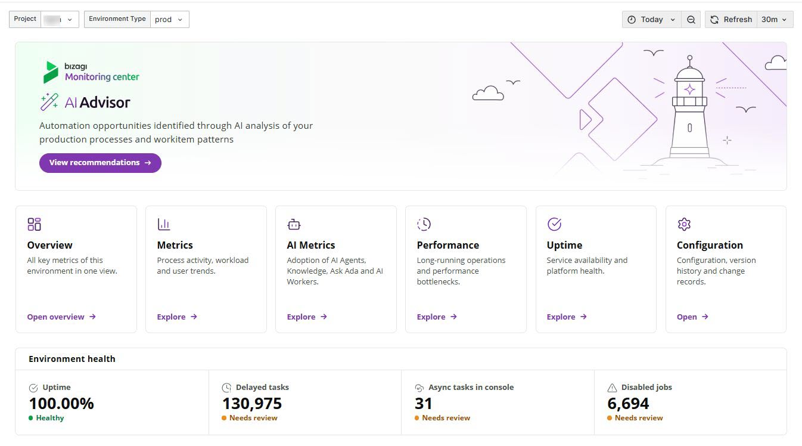Click the Environment health section heading
The width and height of the screenshot is (802, 446).
(72, 359)
